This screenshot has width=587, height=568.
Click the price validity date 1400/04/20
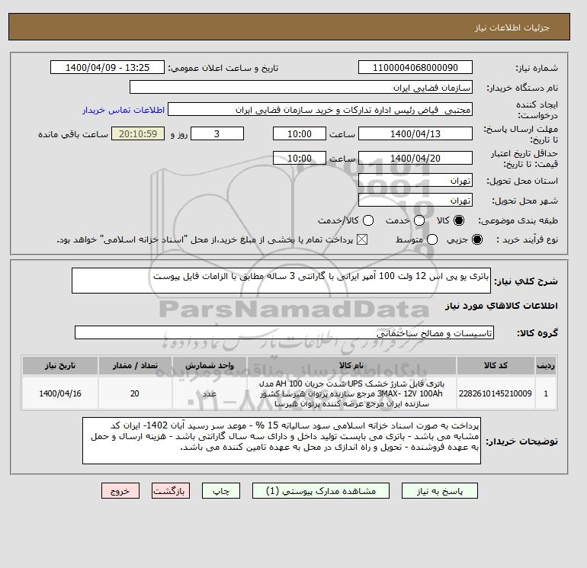[415, 158]
